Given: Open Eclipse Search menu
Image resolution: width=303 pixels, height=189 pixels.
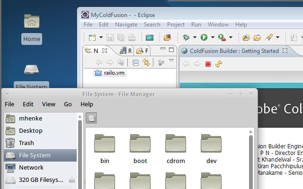Looking at the screenshot, I should 152,25.
